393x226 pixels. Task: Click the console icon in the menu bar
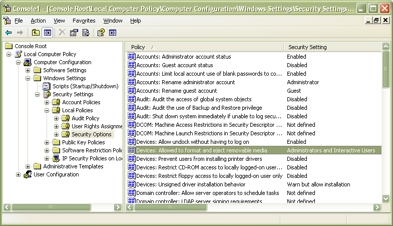tap(7, 21)
